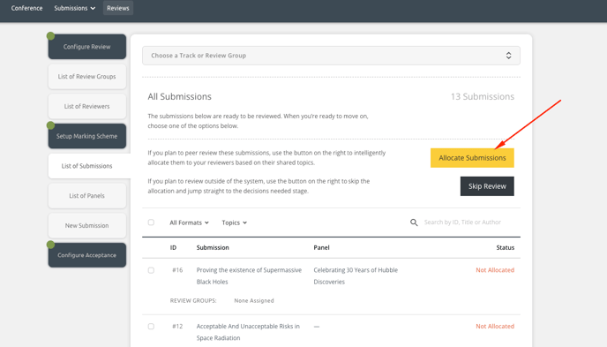
Task: Expand the Topics filter dropdown
Action: [x=234, y=223]
